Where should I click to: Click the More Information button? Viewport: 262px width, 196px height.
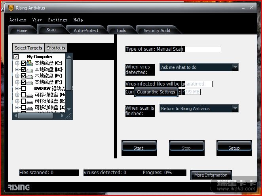pos(211,175)
